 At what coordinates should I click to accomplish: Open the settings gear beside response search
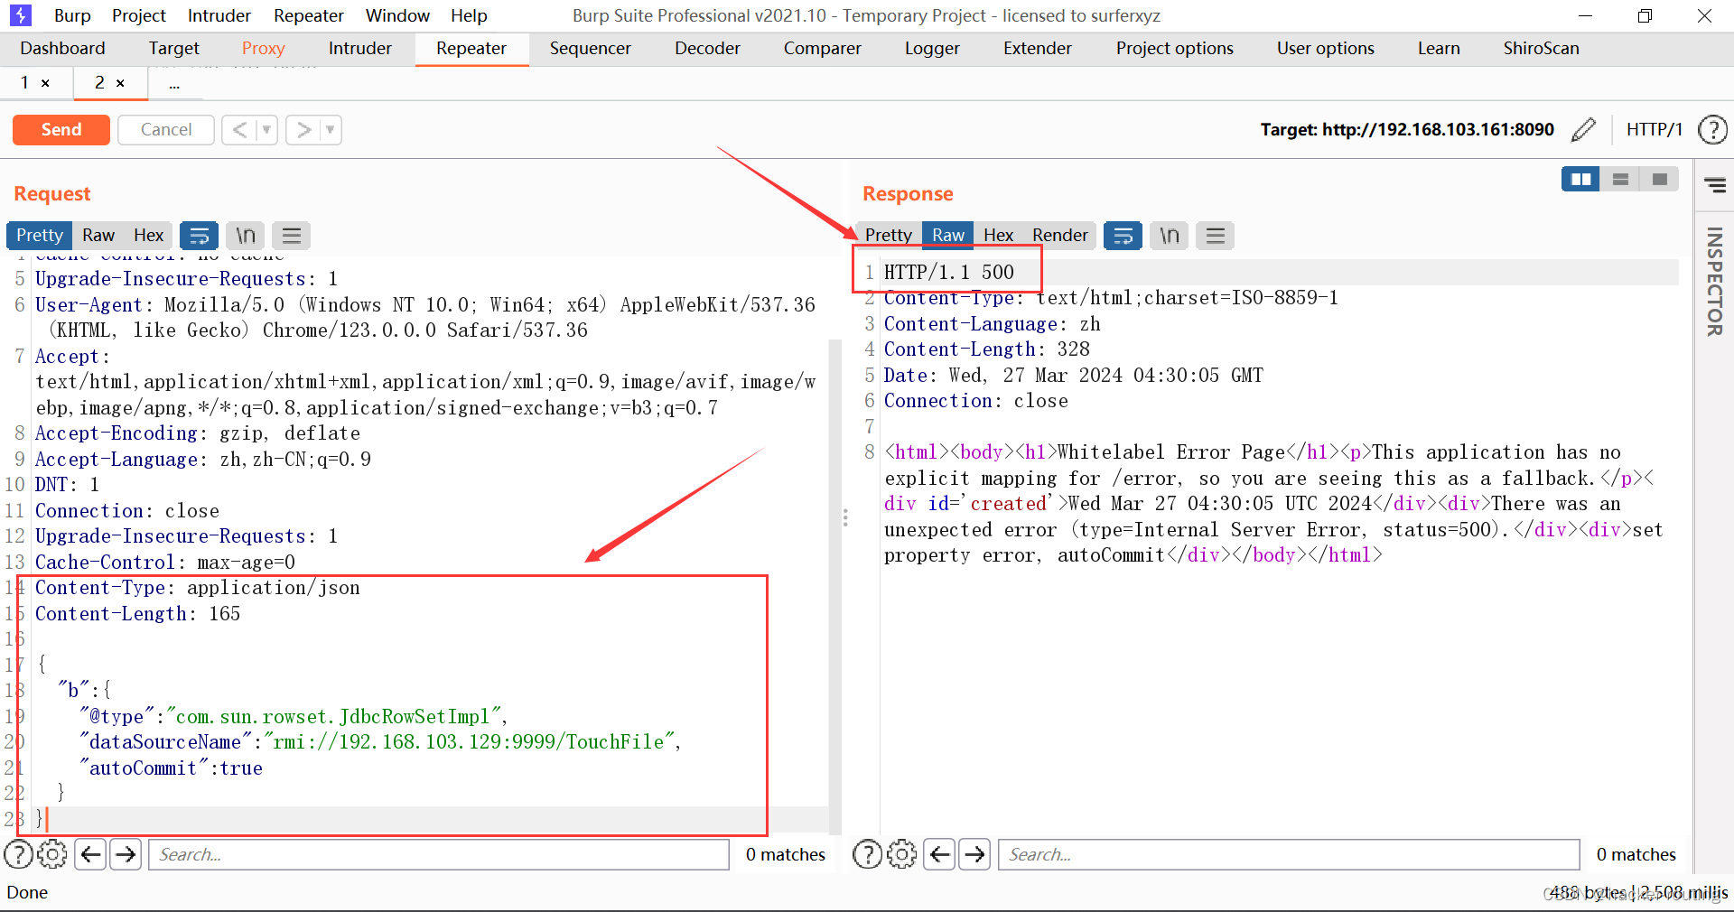point(902,854)
